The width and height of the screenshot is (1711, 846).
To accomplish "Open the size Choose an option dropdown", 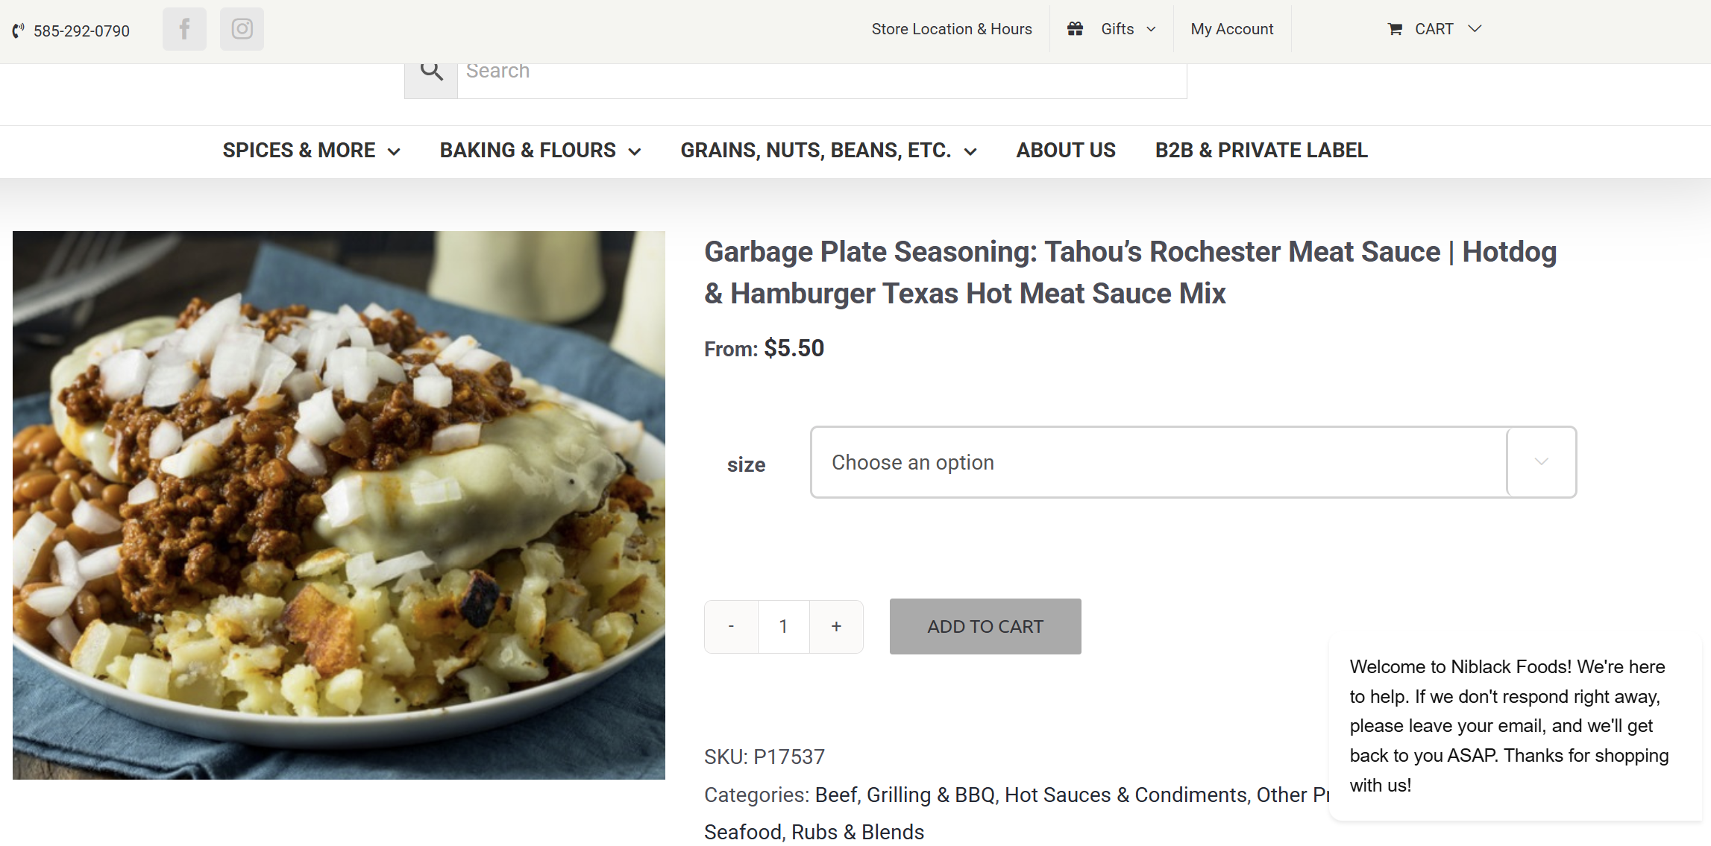I will click(1193, 462).
